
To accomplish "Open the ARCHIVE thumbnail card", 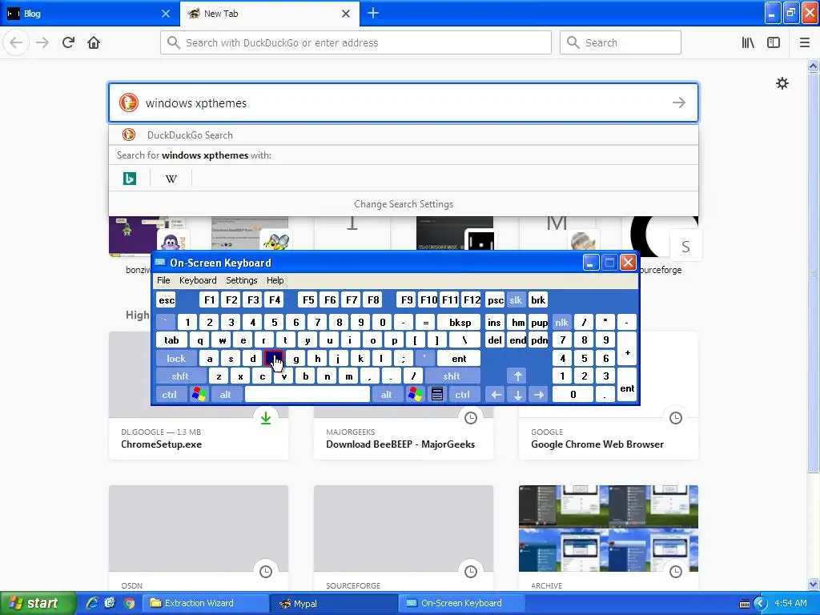I will (609, 538).
